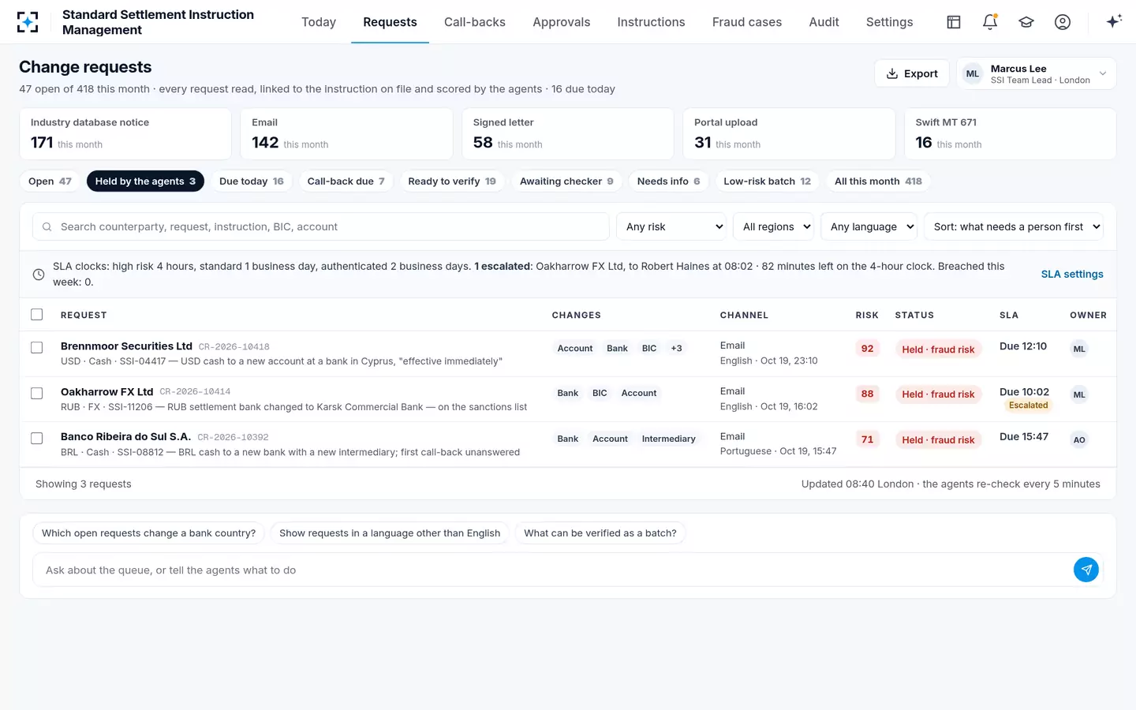Click the Export button
Image resolution: width=1136 pixels, height=710 pixels.
tap(912, 74)
